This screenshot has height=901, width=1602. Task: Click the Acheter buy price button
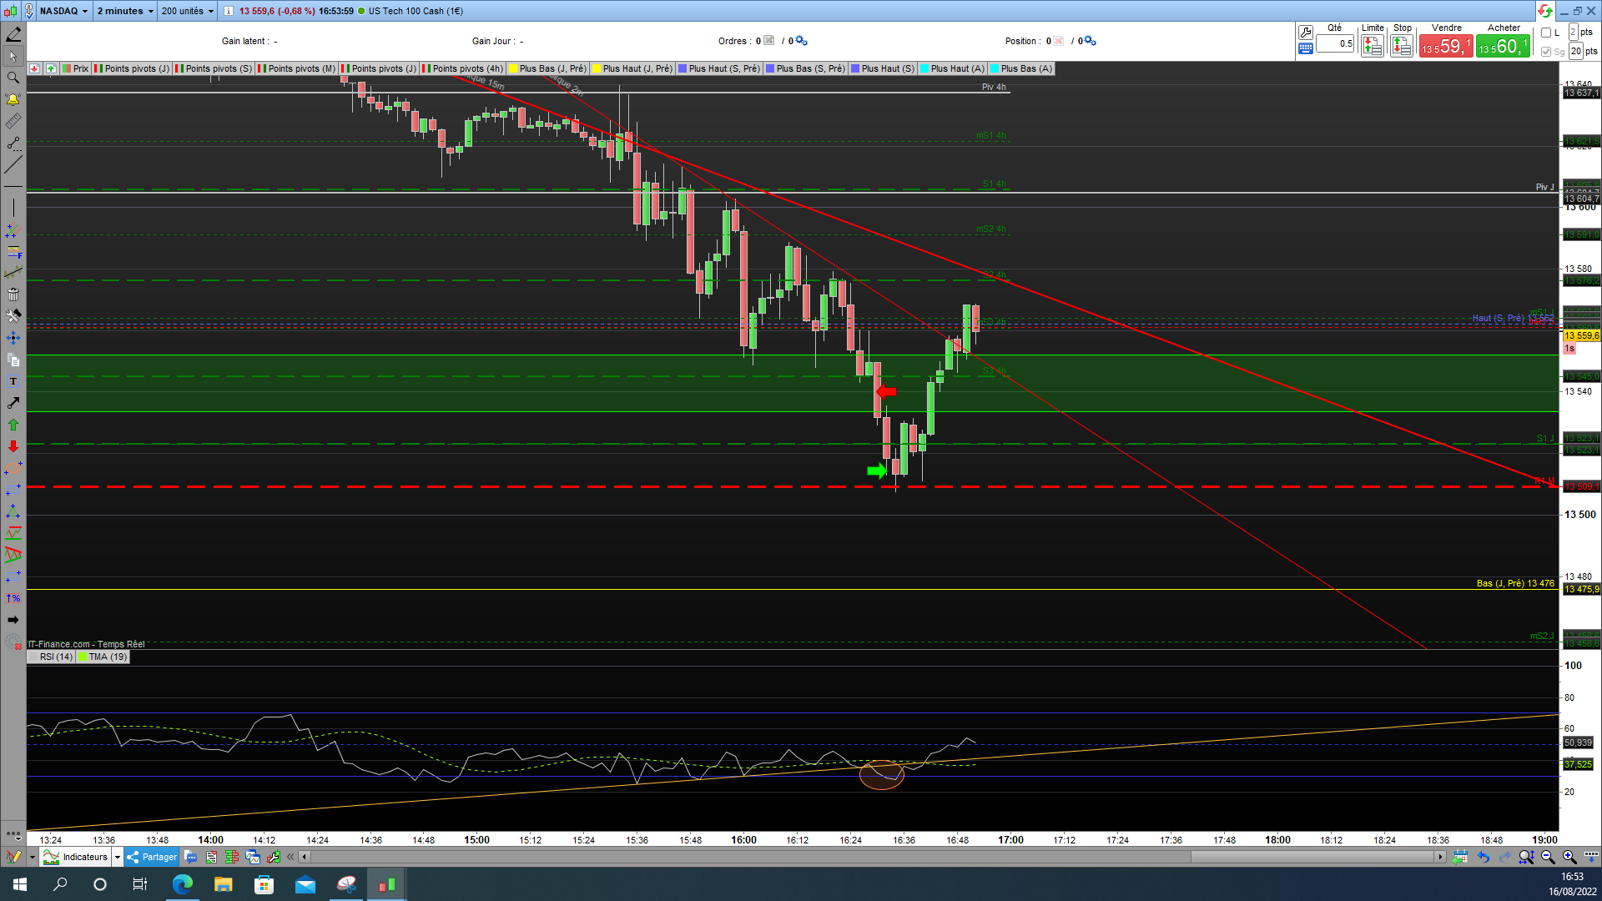tap(1503, 47)
